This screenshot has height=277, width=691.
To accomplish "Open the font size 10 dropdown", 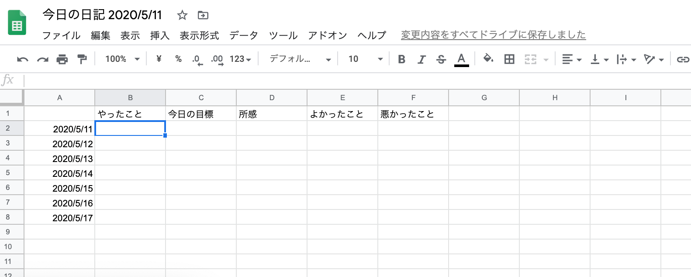I will pyautogui.click(x=365, y=59).
